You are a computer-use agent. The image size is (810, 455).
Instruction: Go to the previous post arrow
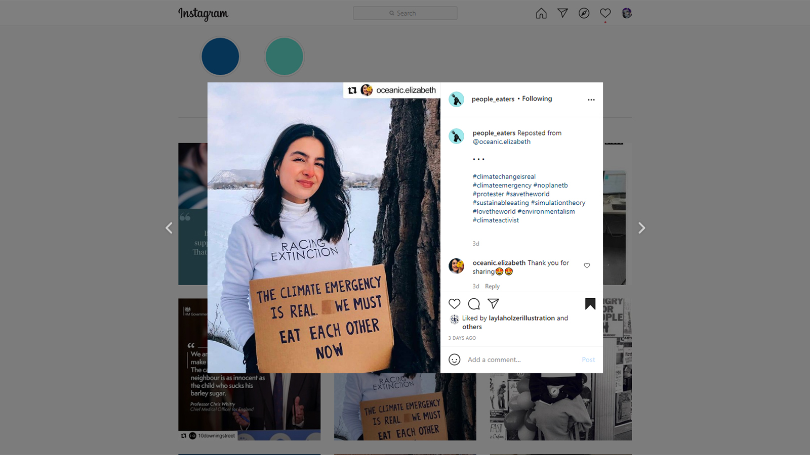[169, 228]
